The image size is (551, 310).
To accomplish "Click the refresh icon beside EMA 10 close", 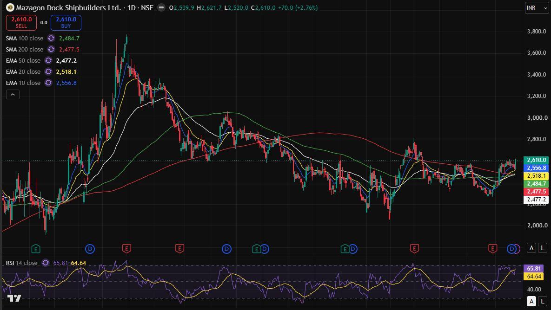I will pyautogui.click(x=48, y=83).
